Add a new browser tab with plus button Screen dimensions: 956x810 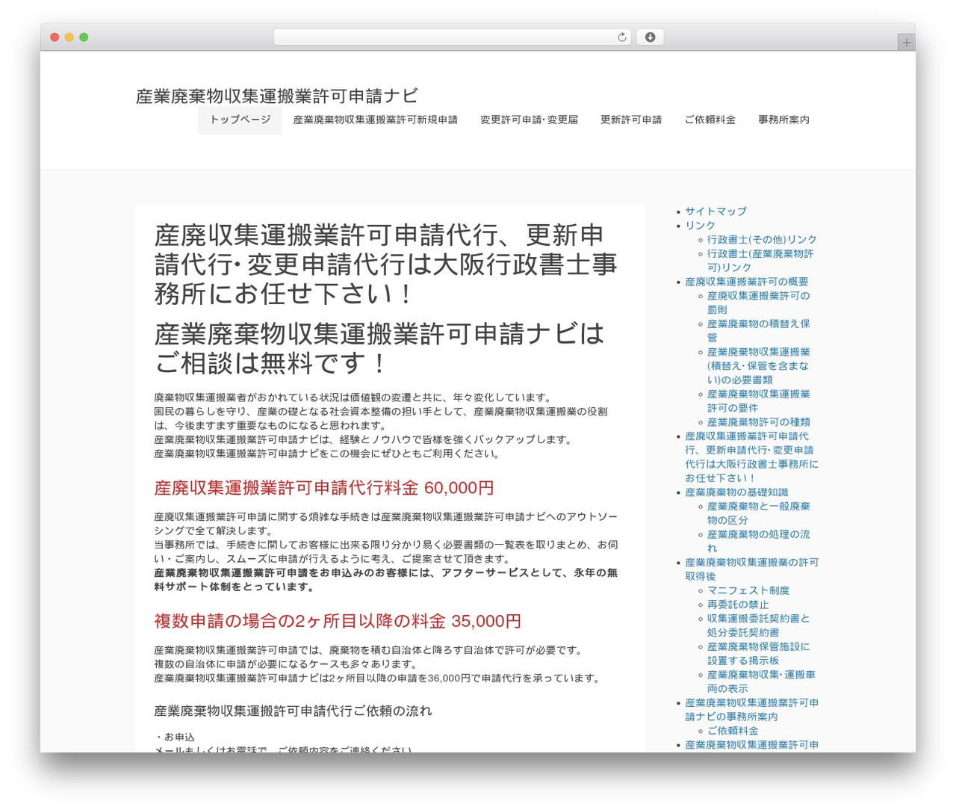click(x=906, y=43)
